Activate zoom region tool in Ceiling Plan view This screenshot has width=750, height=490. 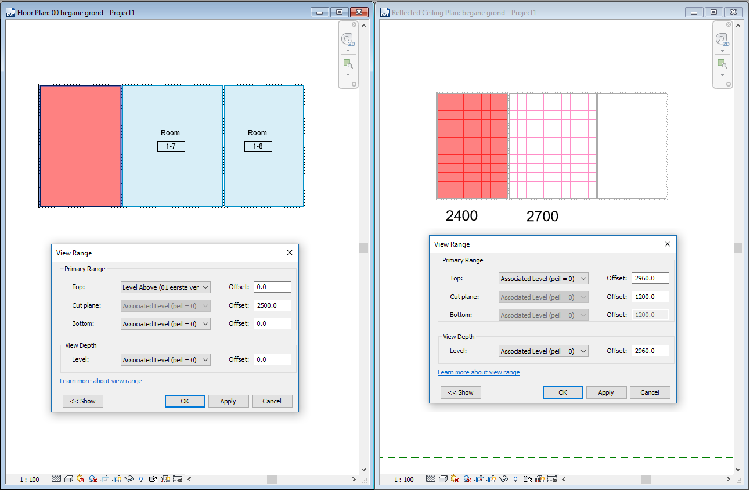pos(722,64)
